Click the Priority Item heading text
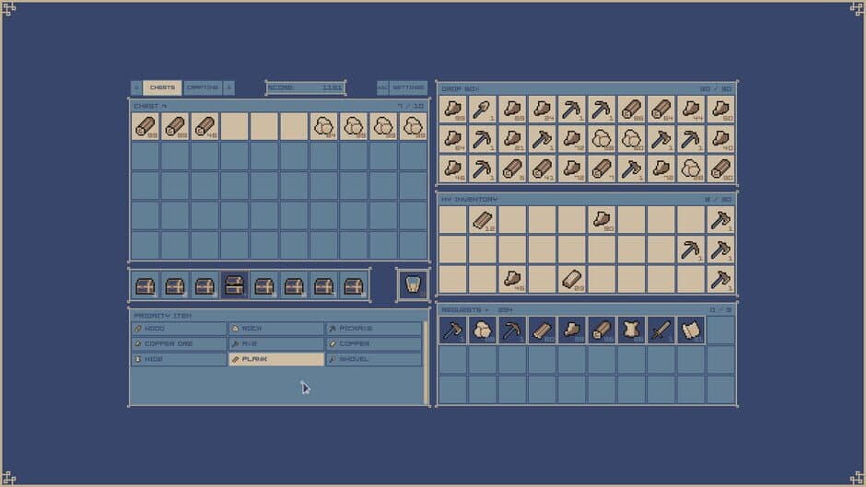The width and height of the screenshot is (866, 487). (x=162, y=316)
